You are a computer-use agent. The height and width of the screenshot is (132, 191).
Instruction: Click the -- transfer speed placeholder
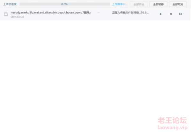point(99,12)
